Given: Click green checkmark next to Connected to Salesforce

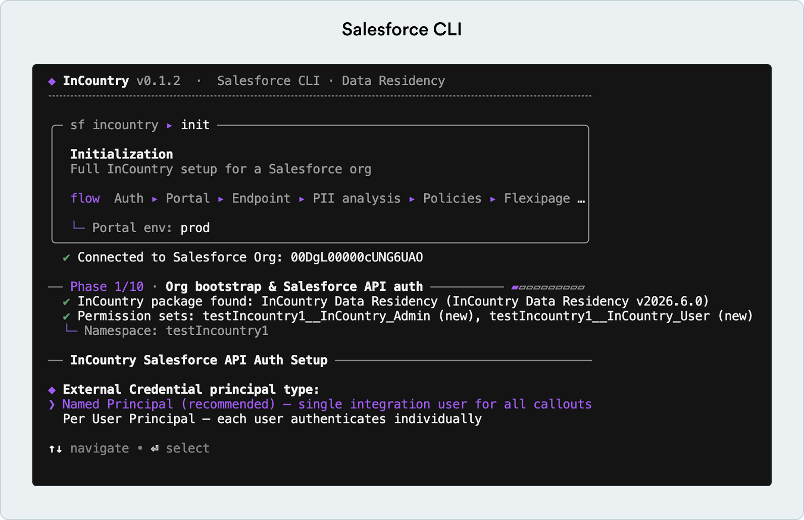Looking at the screenshot, I should (x=66, y=258).
